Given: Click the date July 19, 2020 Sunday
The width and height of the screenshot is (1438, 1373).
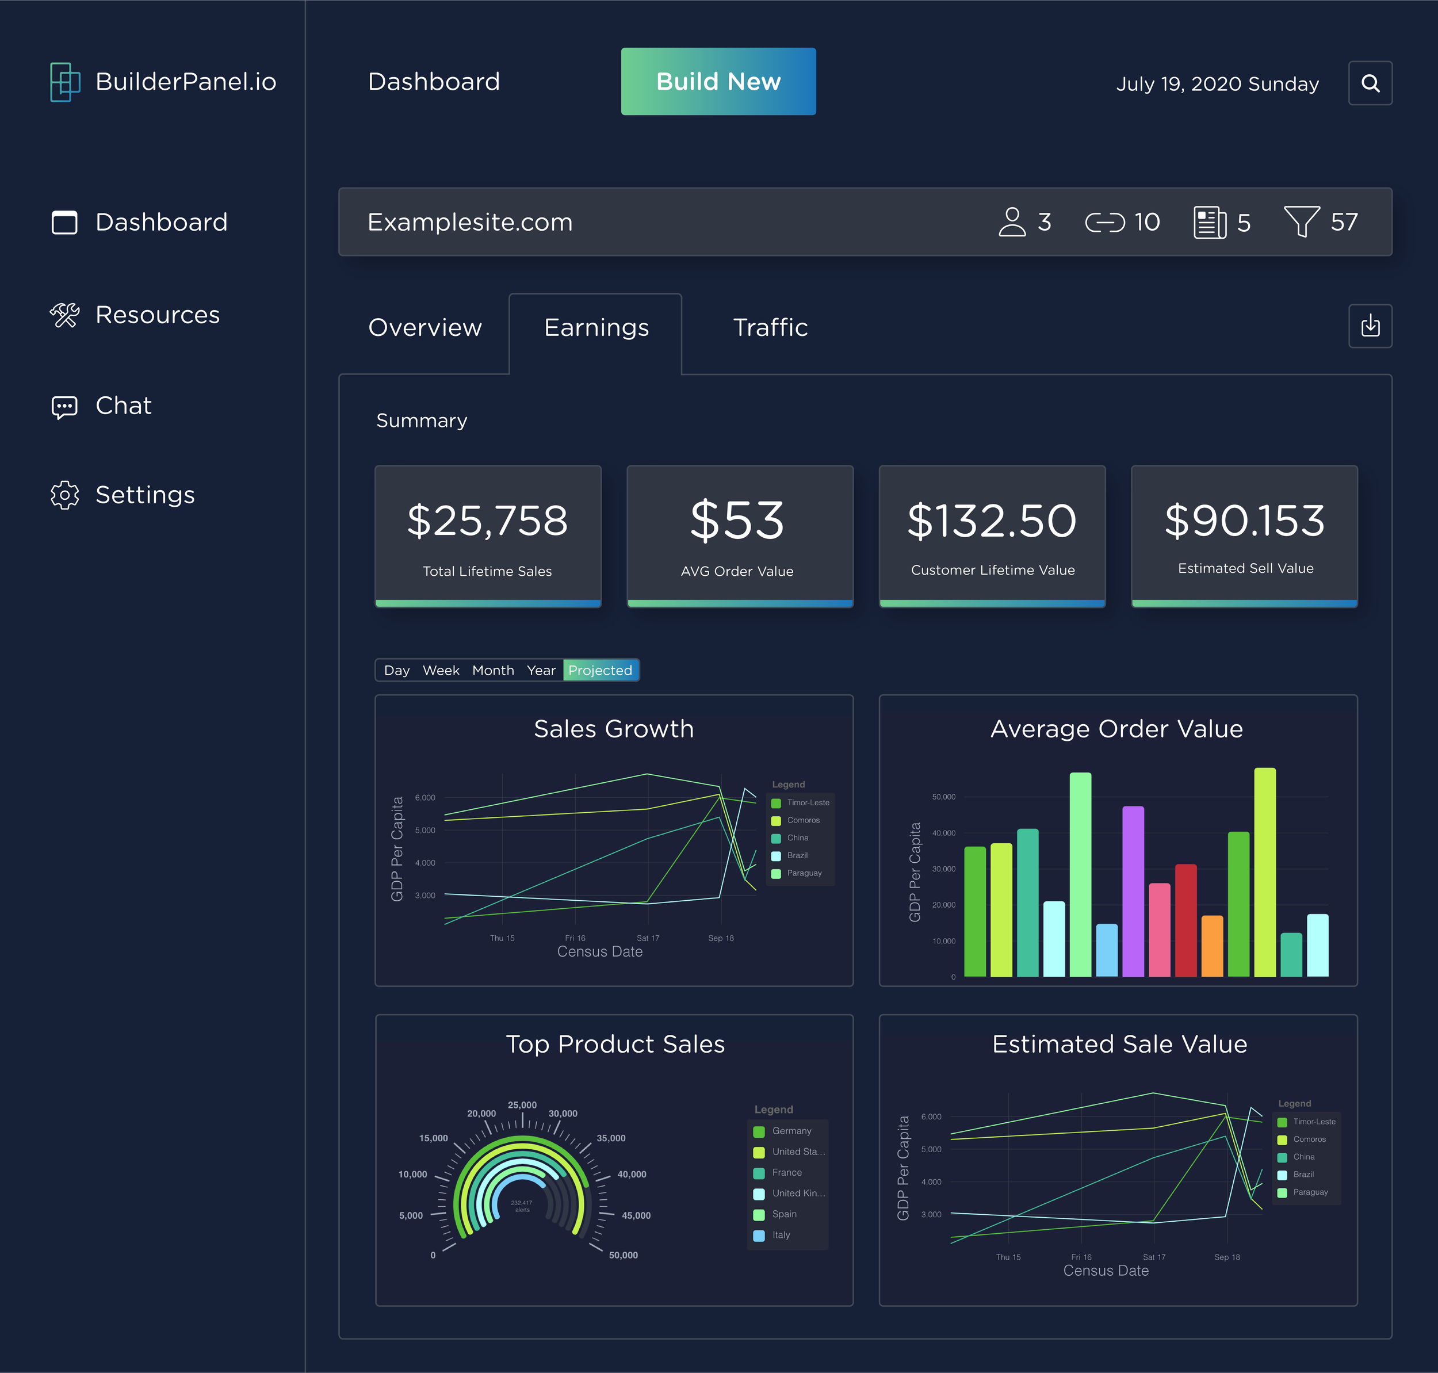Looking at the screenshot, I should (x=1218, y=84).
